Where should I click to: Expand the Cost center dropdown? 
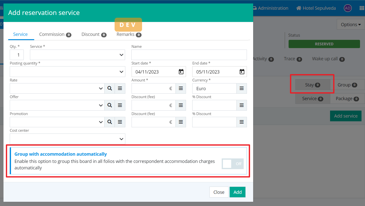tap(67, 139)
